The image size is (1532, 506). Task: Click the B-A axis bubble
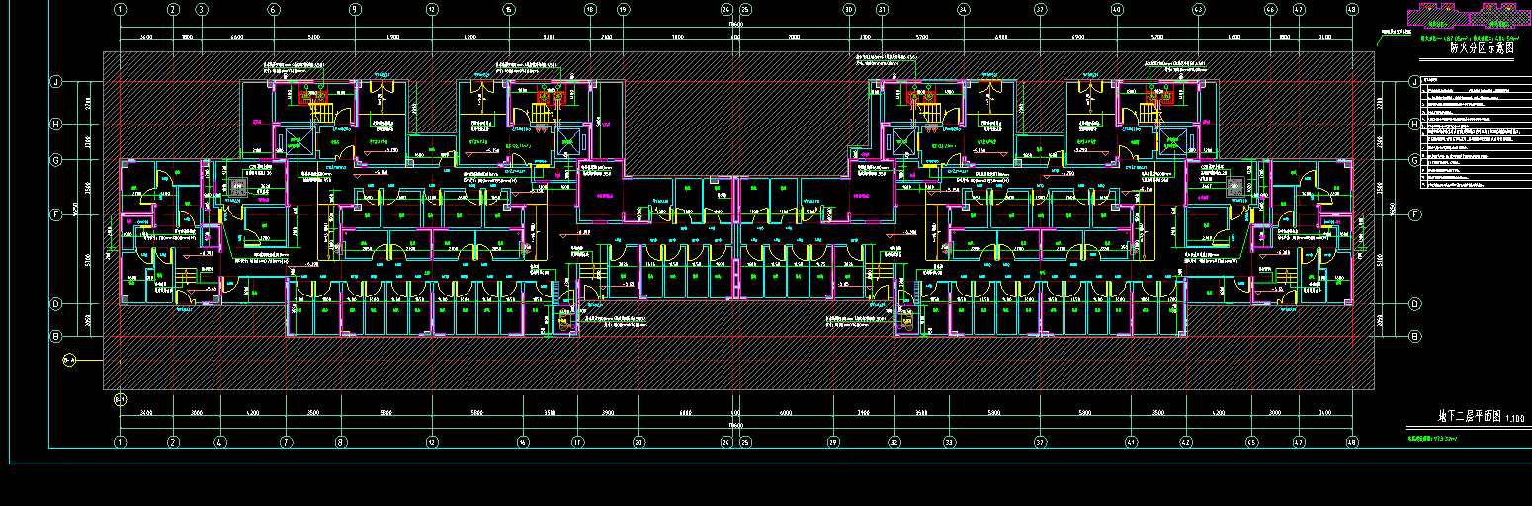(69, 361)
